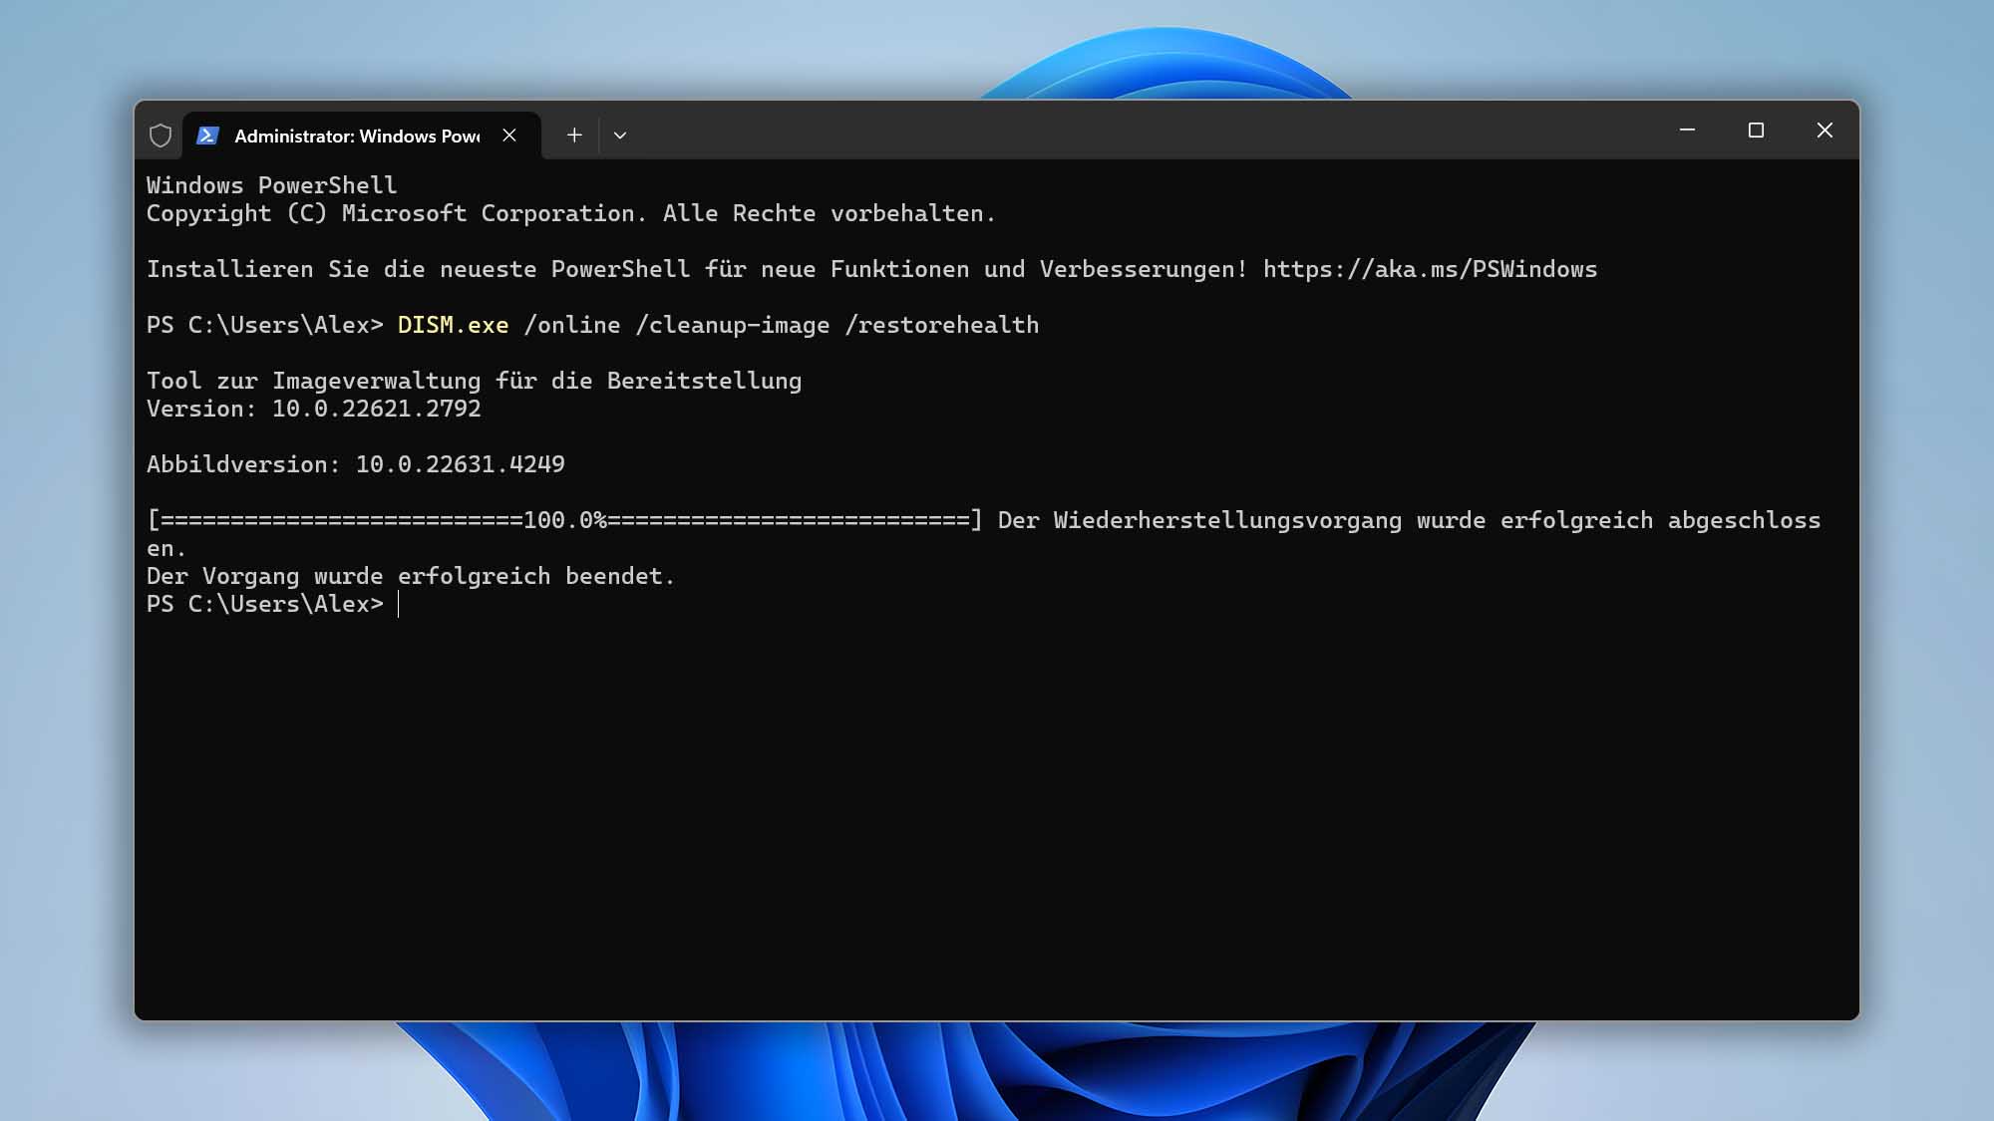
Task: Click 'Installieren Sie die neueste PowerShell' text
Action: (419, 269)
